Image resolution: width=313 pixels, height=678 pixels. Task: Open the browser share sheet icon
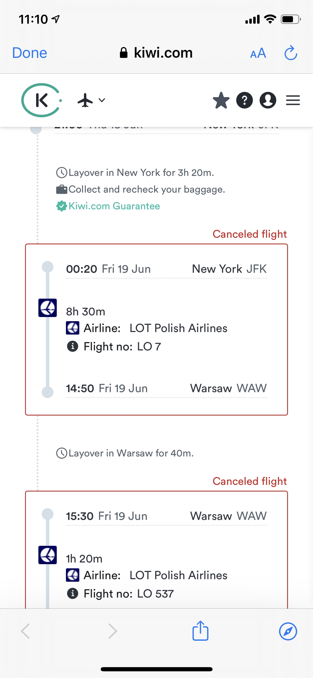tap(200, 631)
